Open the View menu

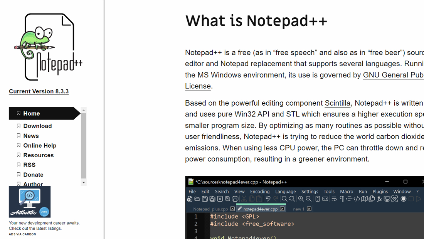pos(239,192)
